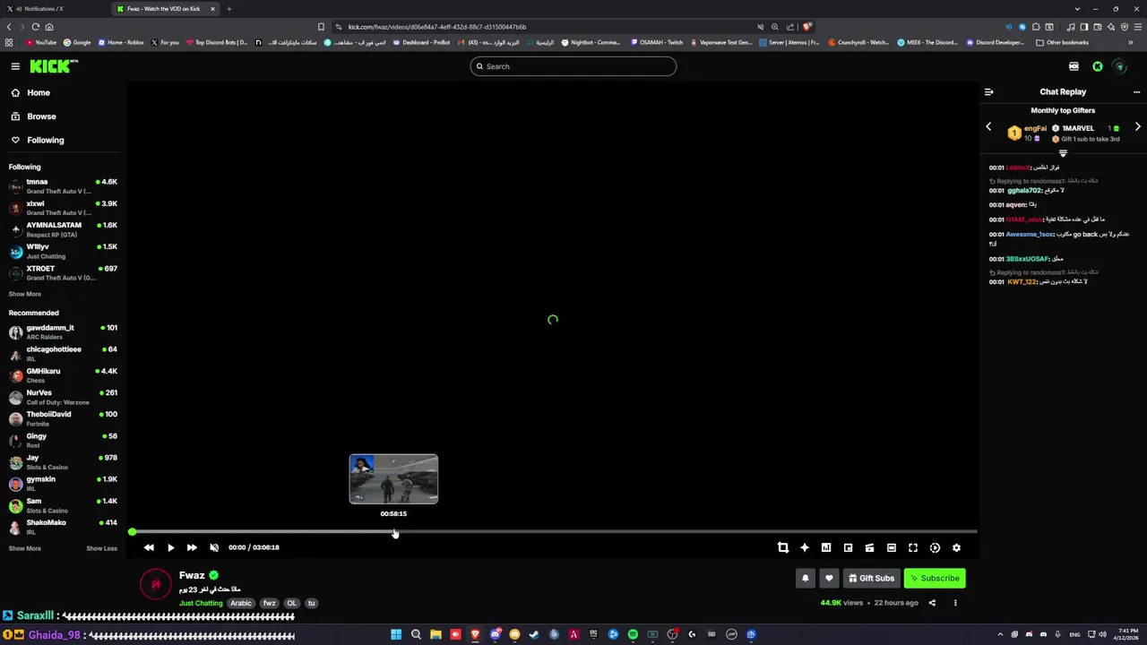Click the browser address bar URL
This screenshot has height=645, width=1147.
pyautogui.click(x=437, y=27)
